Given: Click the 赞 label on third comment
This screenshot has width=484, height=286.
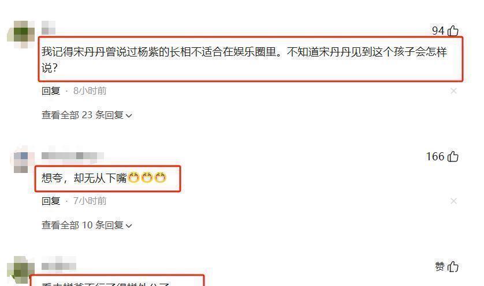Looking at the screenshot, I should (x=440, y=266).
